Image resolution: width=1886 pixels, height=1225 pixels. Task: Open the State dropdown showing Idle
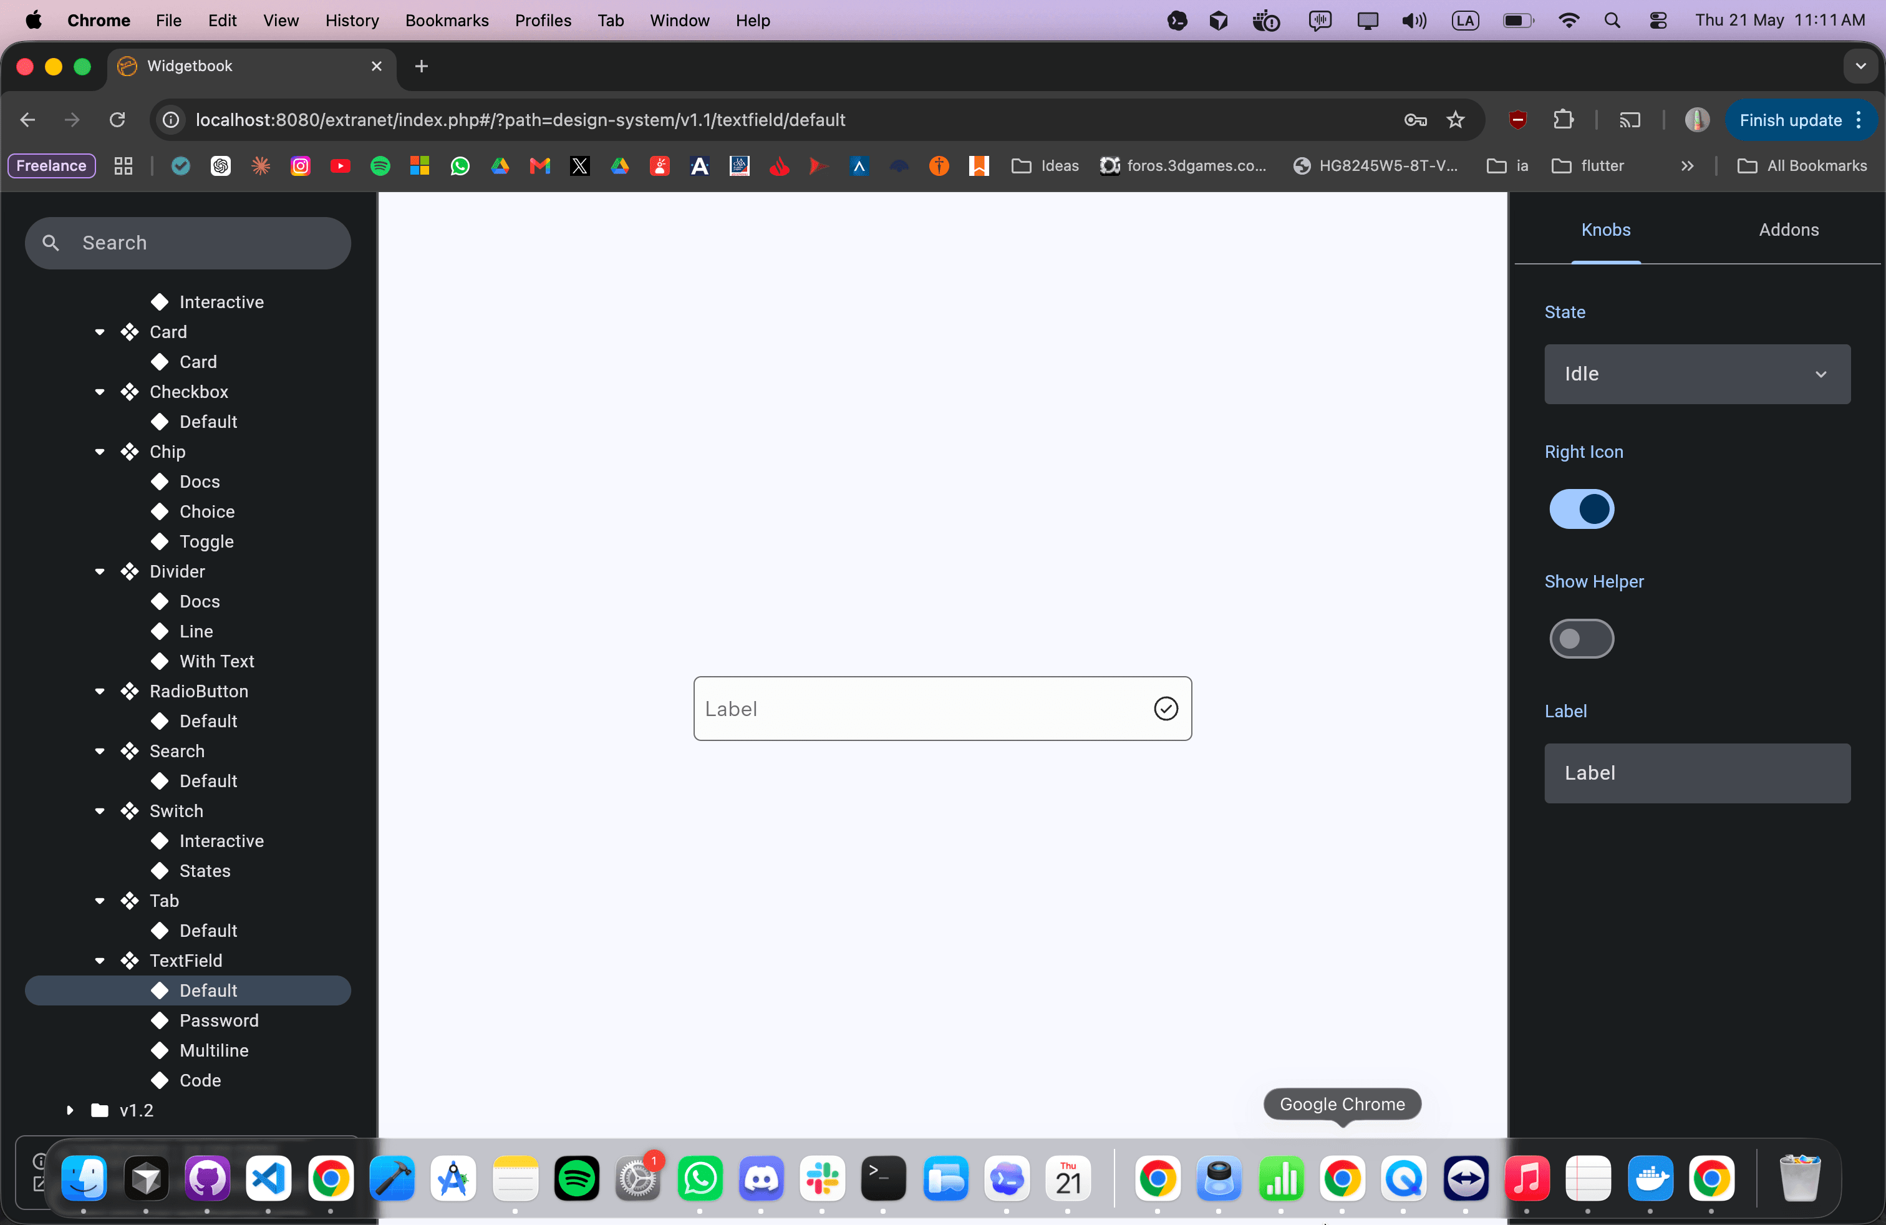1696,373
